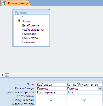Click the primary key icon beside Номер
103x106 pixels.
19,21
